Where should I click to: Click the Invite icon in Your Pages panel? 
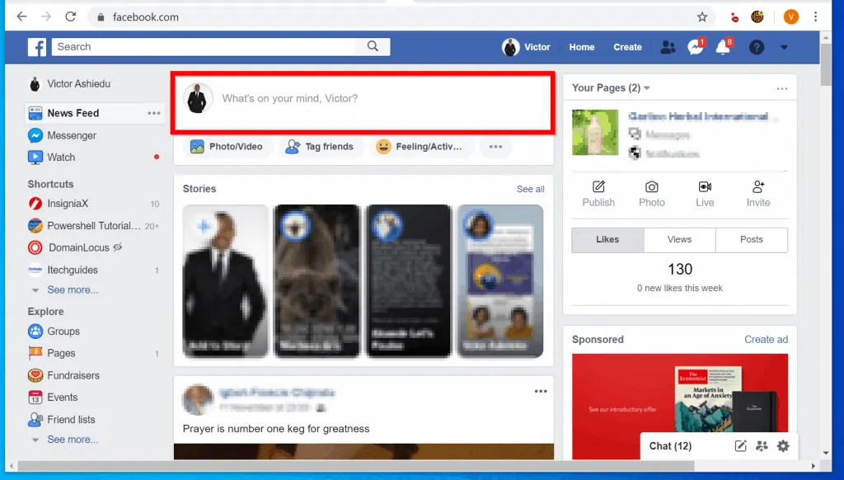(x=757, y=195)
